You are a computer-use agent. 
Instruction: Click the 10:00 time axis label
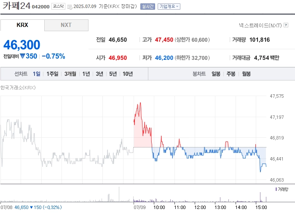159,207
